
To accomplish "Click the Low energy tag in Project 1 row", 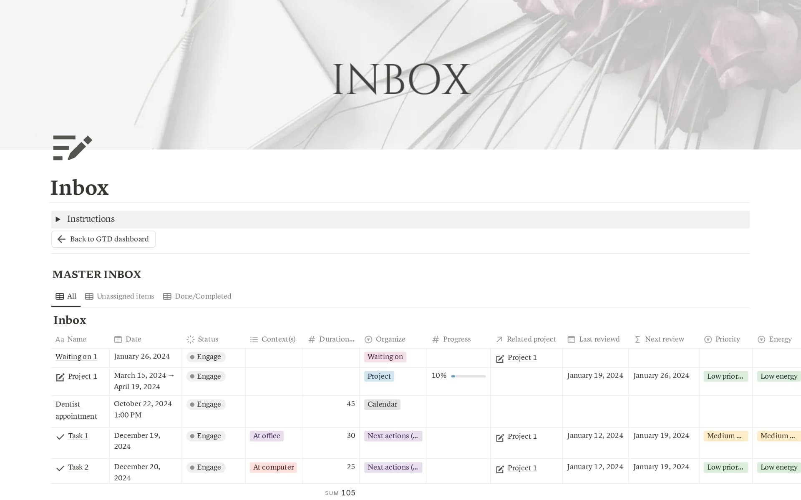I will point(779,377).
